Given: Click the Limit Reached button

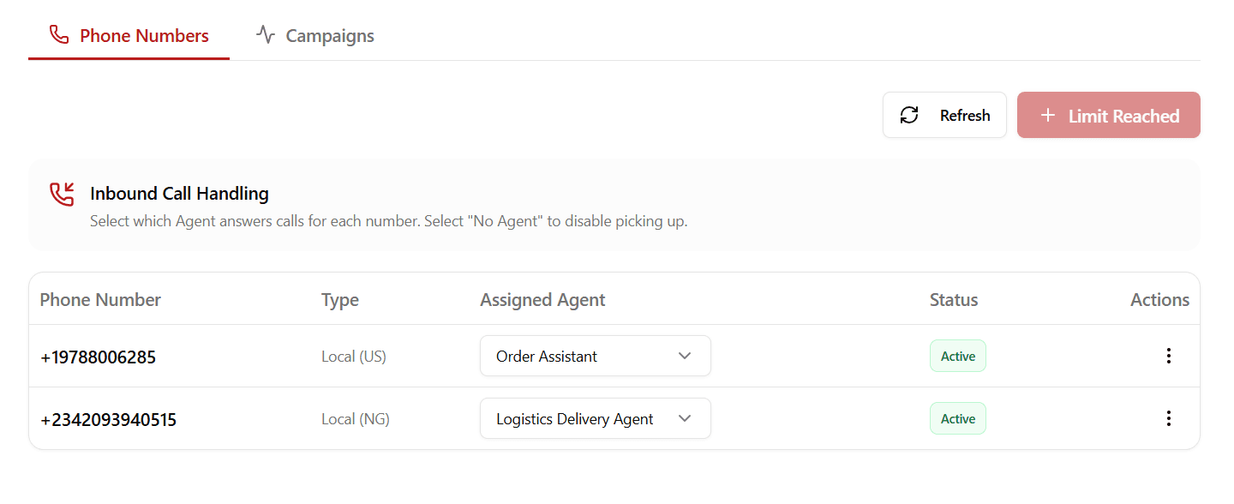Looking at the screenshot, I should click(x=1123, y=116).
